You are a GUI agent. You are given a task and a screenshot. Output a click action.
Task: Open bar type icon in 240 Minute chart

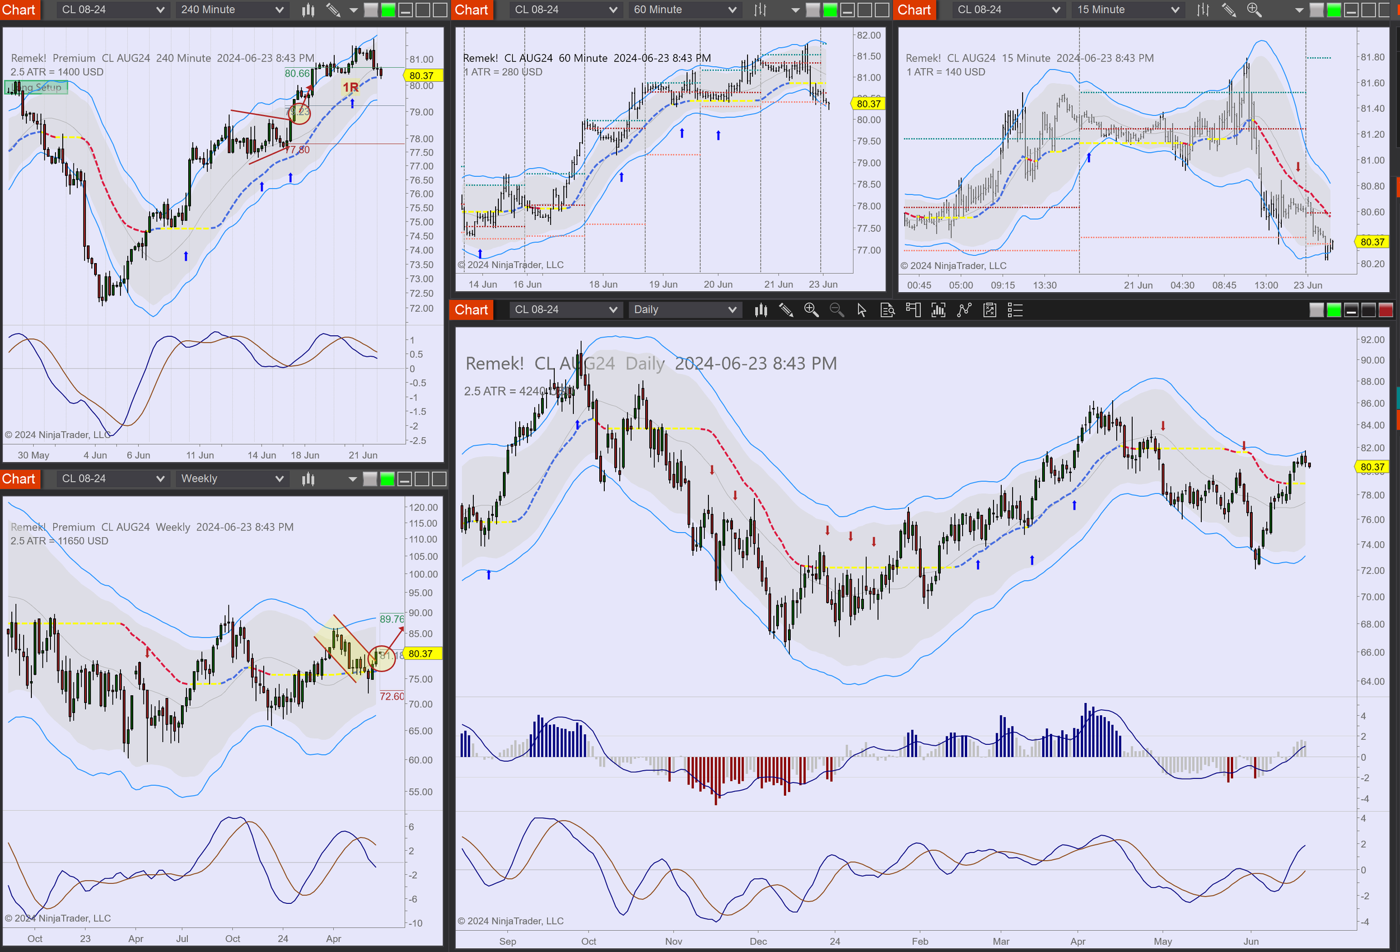tap(308, 10)
